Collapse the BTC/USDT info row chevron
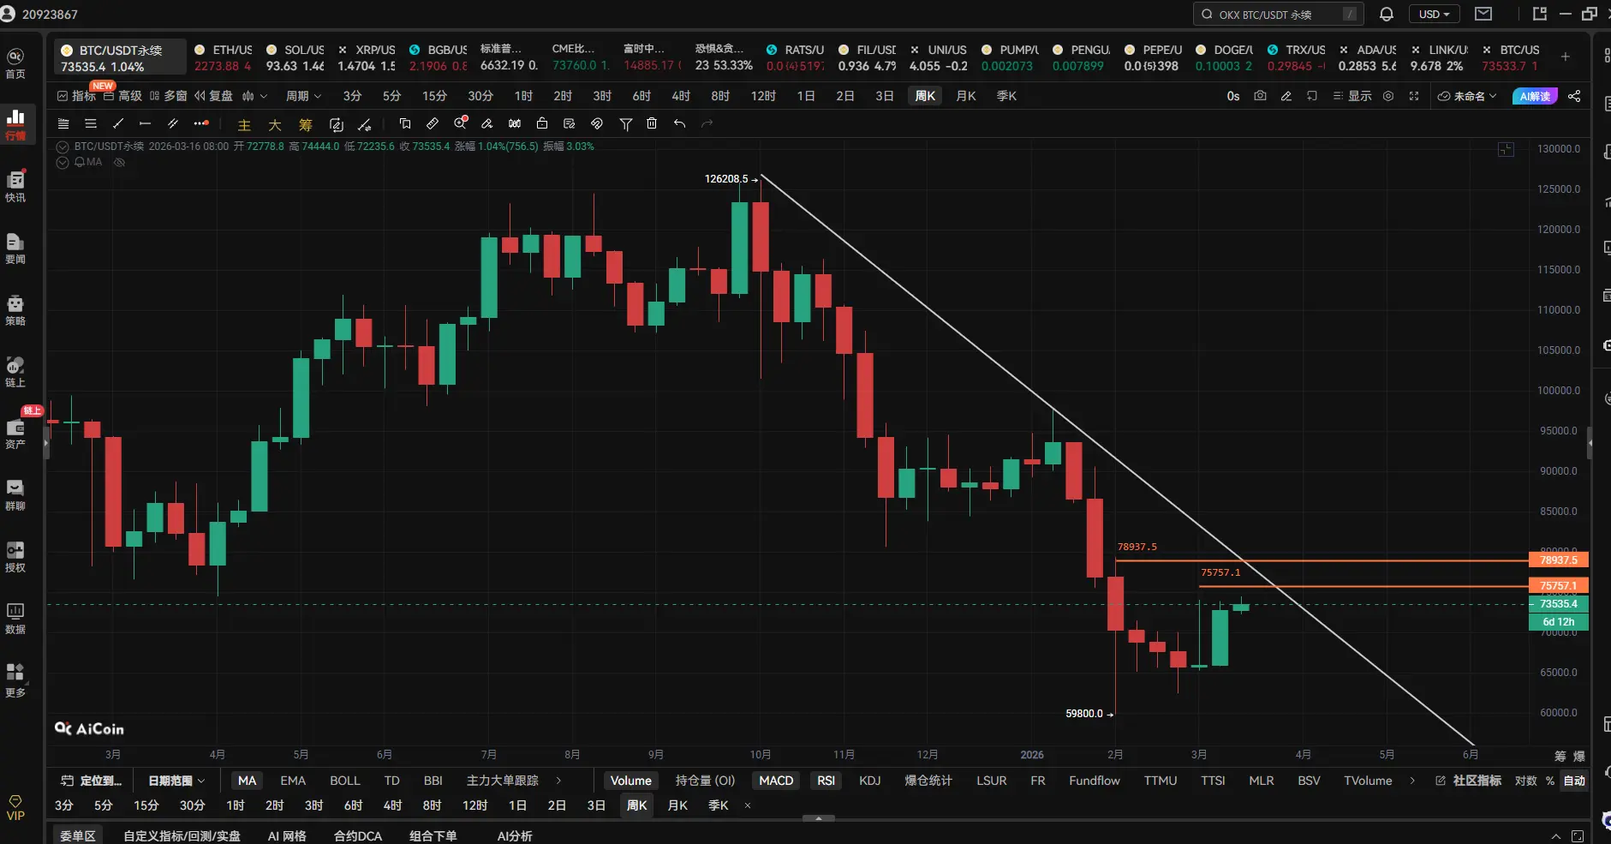The width and height of the screenshot is (1611, 844). [x=63, y=147]
